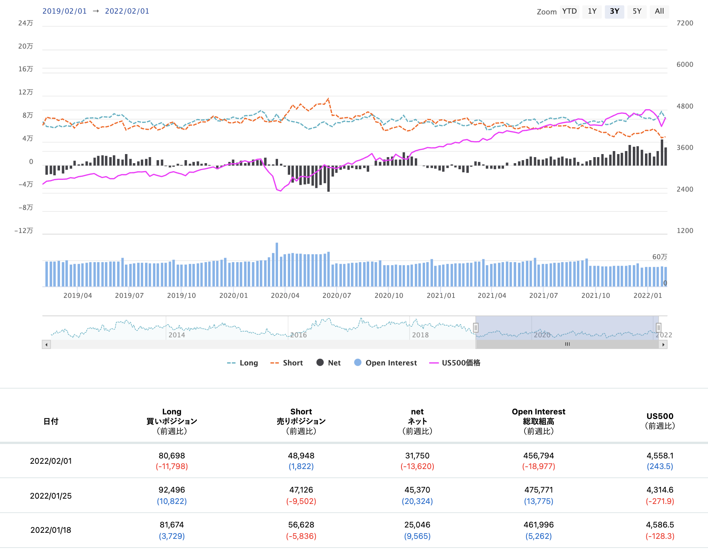
Task: Click the 2018 label in navigator
Action: click(x=420, y=335)
